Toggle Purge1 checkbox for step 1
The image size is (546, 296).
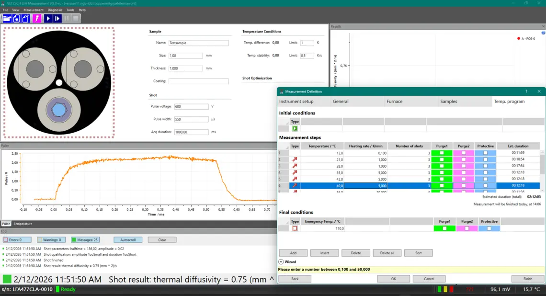(442, 153)
